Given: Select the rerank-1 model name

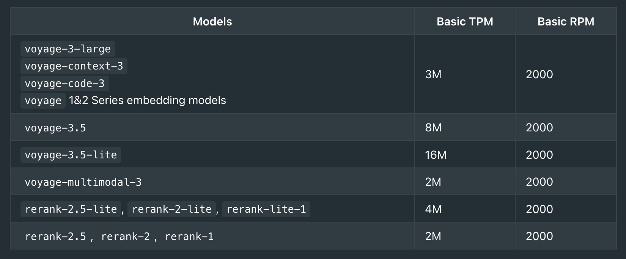Looking at the screenshot, I should (189, 237).
